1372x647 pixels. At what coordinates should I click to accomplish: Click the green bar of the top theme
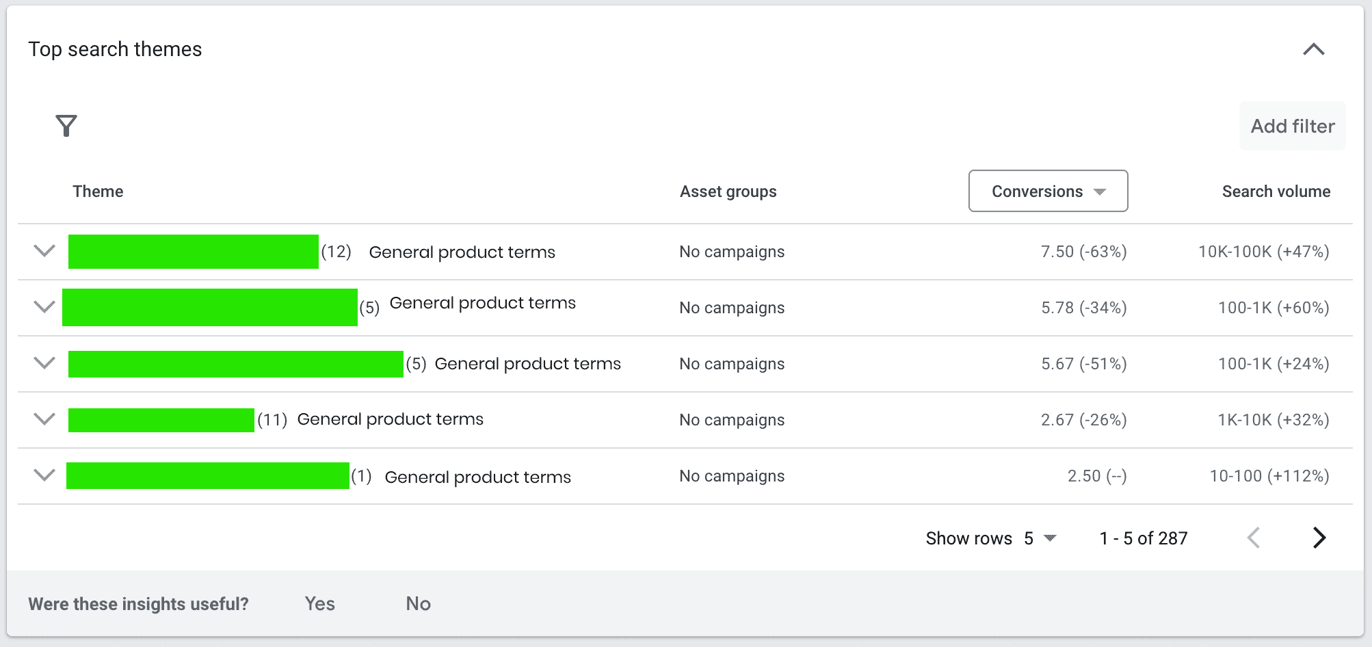[x=194, y=251]
